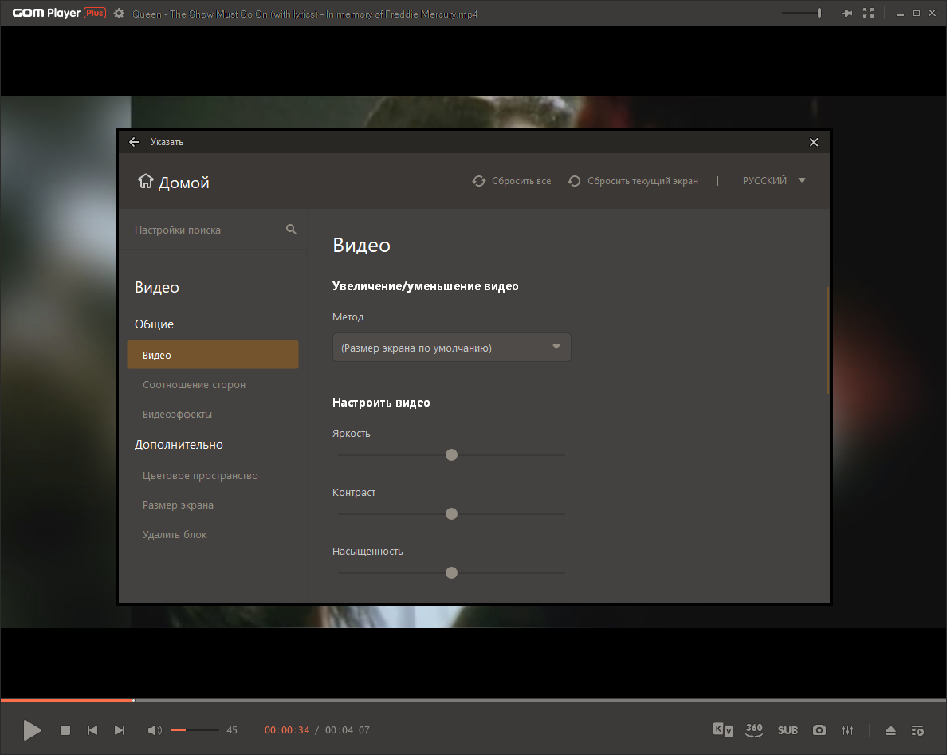Image resolution: width=947 pixels, height=755 pixels.
Task: Open the РУССКИЙ language dropdown
Action: 774,180
